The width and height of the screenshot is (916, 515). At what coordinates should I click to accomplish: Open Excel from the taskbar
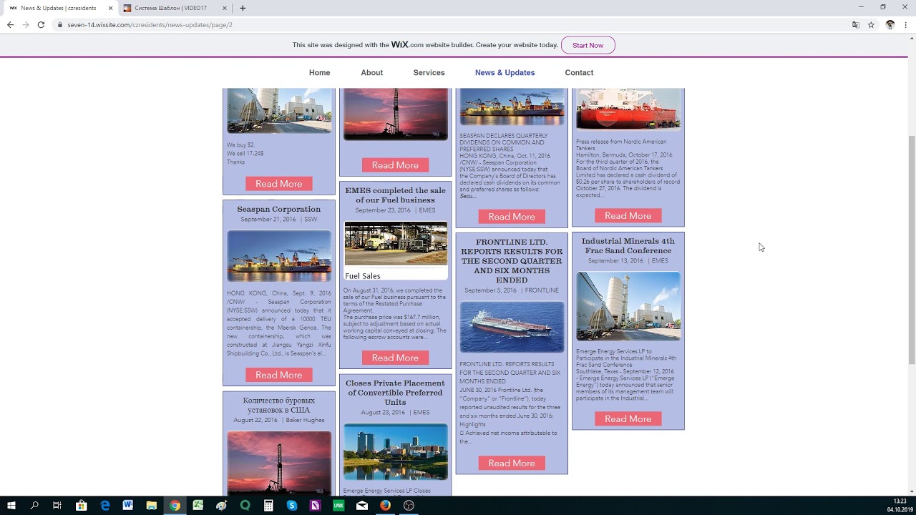(x=198, y=506)
